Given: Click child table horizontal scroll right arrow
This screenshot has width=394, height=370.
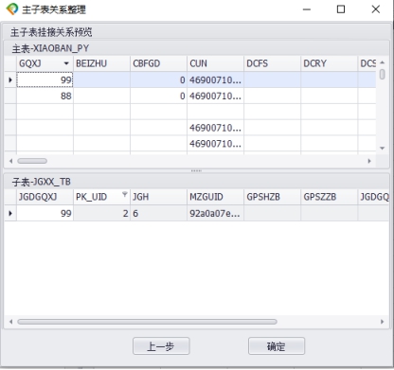Looking at the screenshot, I should [x=383, y=322].
